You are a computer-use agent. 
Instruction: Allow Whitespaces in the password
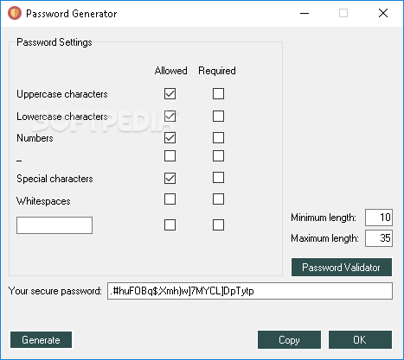[170, 199]
